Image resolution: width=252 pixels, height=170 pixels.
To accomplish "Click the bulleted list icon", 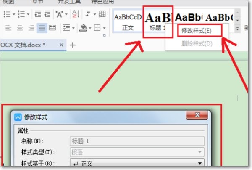I will tap(7, 14).
